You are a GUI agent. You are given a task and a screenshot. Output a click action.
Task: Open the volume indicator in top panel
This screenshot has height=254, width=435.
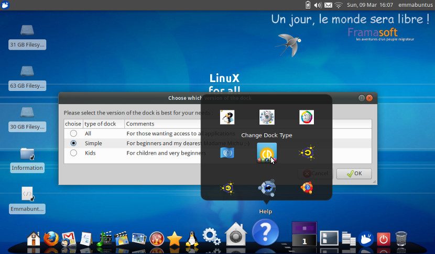tap(318, 5)
